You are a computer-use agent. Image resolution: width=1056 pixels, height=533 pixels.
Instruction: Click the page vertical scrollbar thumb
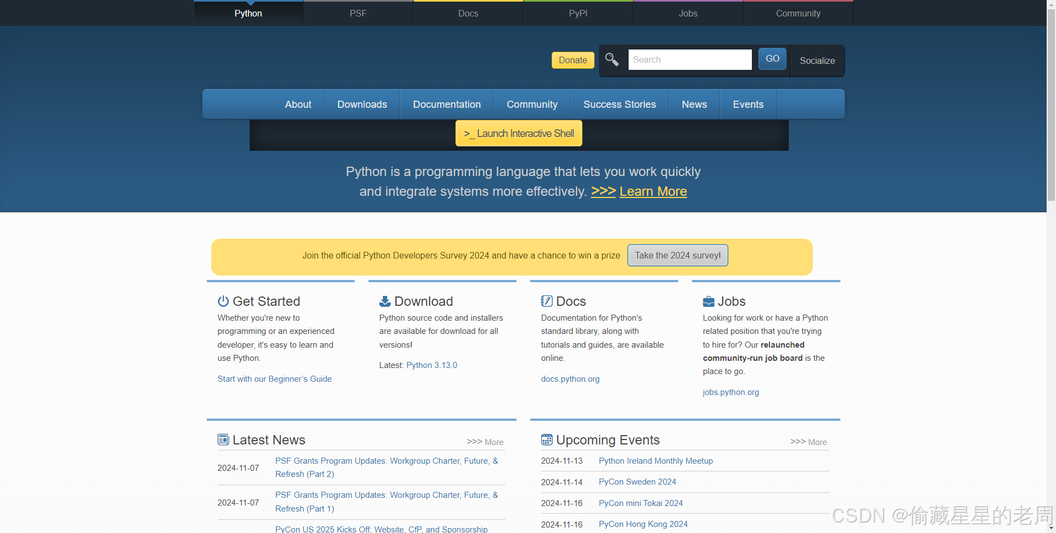pos(1051,105)
